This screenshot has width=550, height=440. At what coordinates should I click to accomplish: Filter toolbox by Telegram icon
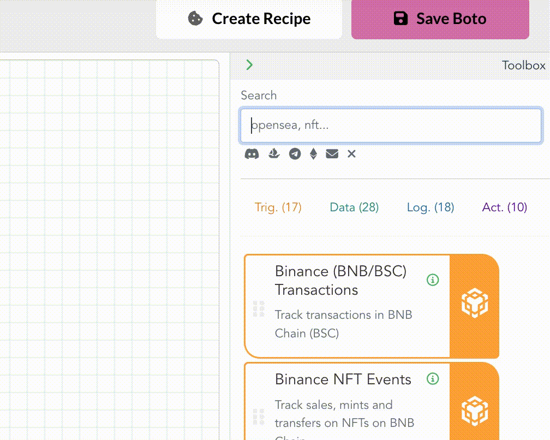295,154
